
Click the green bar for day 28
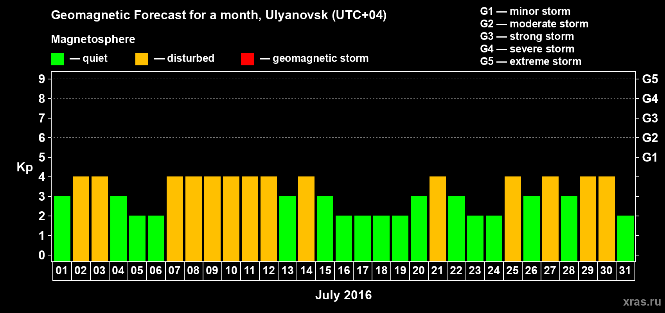point(569,229)
